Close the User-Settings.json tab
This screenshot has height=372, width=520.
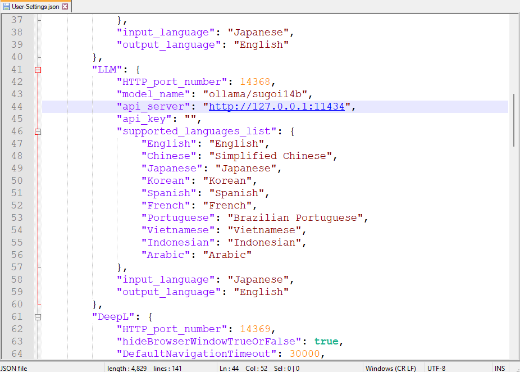65,6
